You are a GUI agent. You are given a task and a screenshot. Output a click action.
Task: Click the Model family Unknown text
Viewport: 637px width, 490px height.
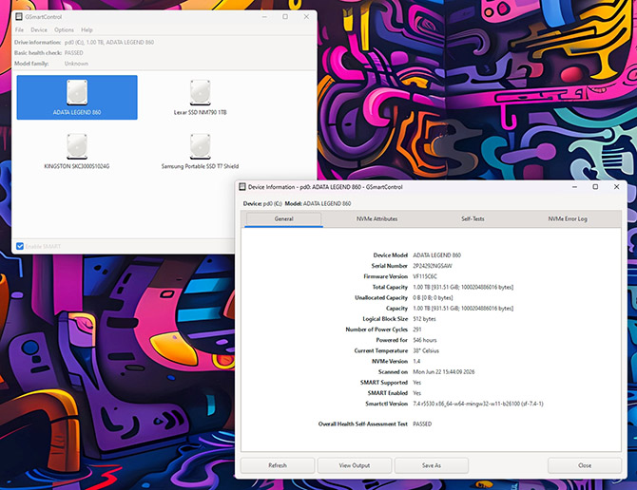click(x=76, y=64)
